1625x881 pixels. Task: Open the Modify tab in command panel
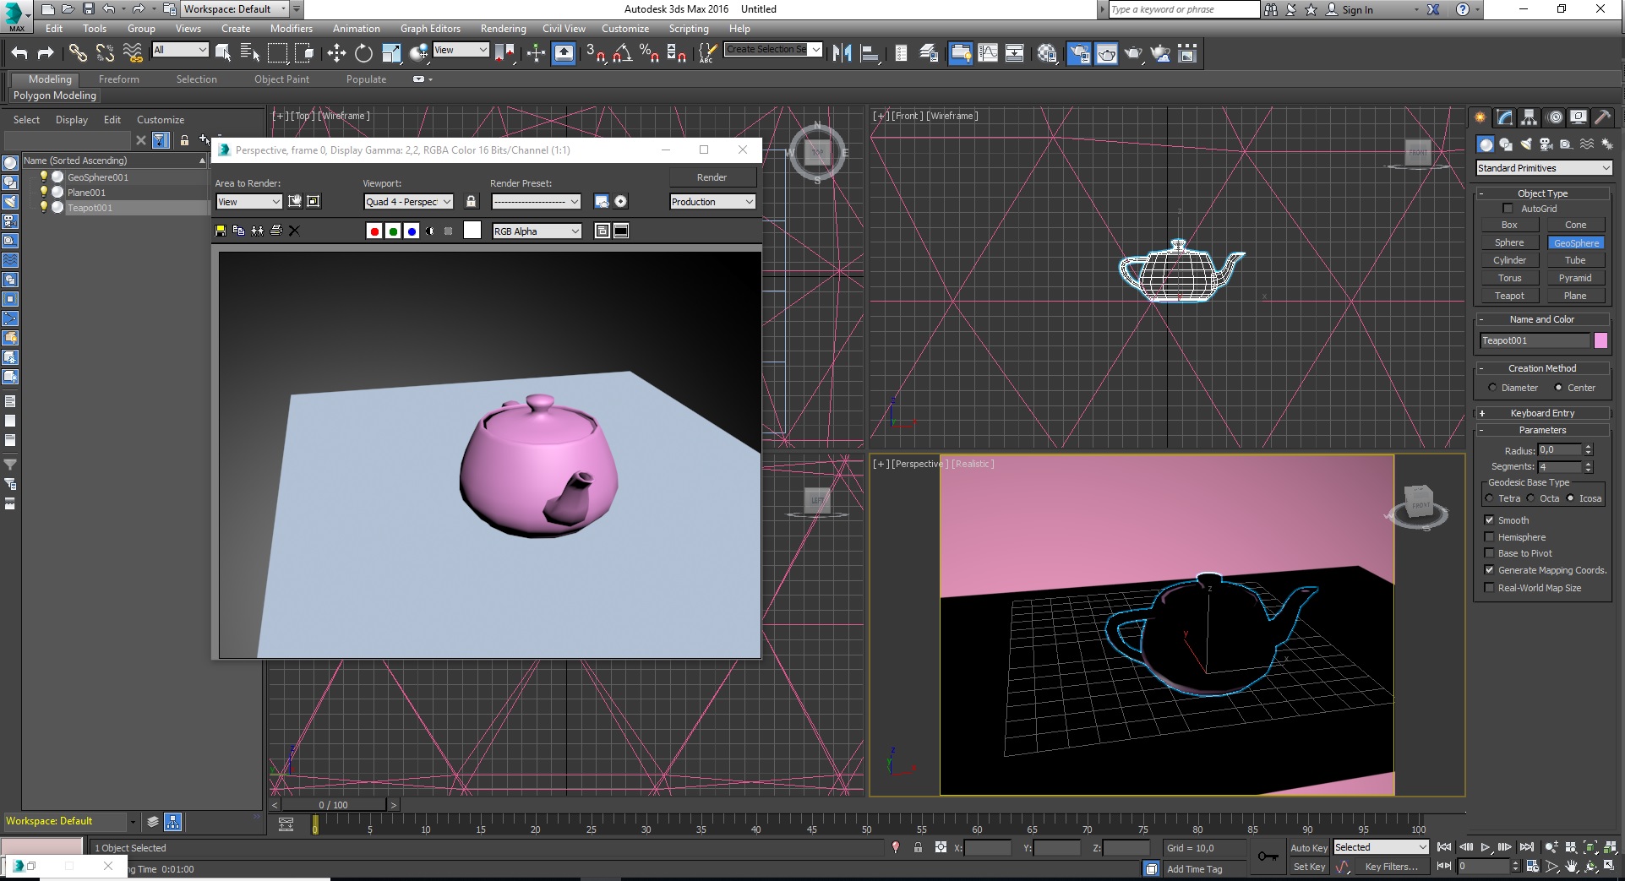[1504, 117]
